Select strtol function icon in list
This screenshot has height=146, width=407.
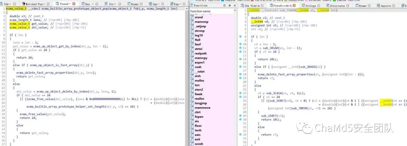[x=192, y=49]
